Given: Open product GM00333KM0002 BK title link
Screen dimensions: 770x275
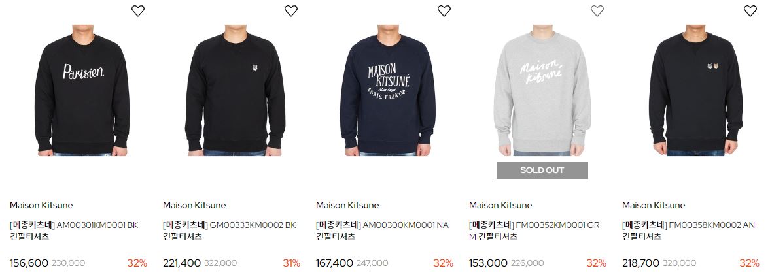Looking at the screenshot, I should (x=230, y=231).
